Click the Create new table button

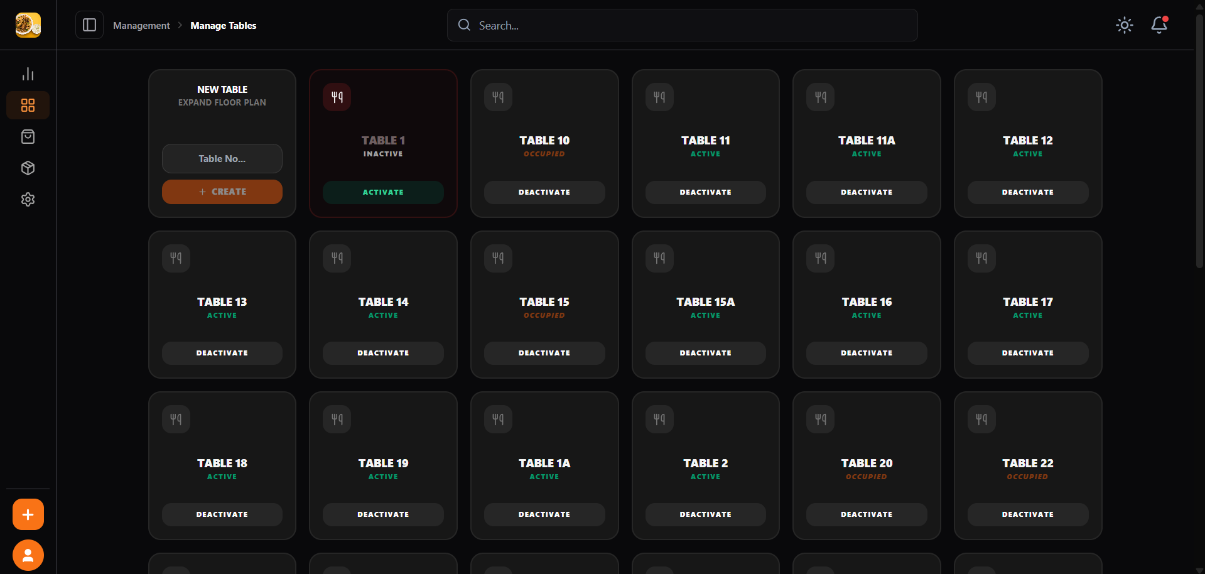pos(222,192)
